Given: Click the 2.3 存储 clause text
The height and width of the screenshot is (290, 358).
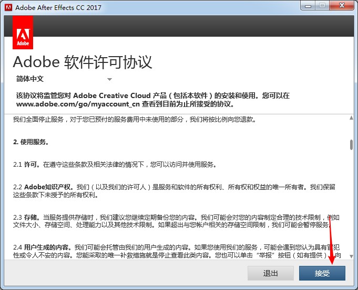Looking at the screenshot, I should [168, 221].
